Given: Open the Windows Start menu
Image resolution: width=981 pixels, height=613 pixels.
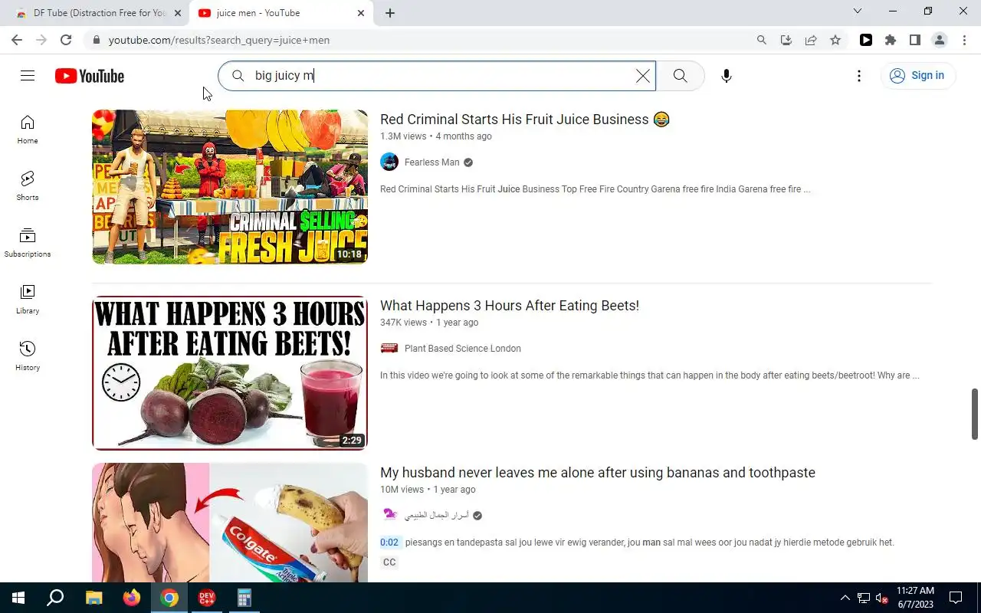Looking at the screenshot, I should pos(18,598).
